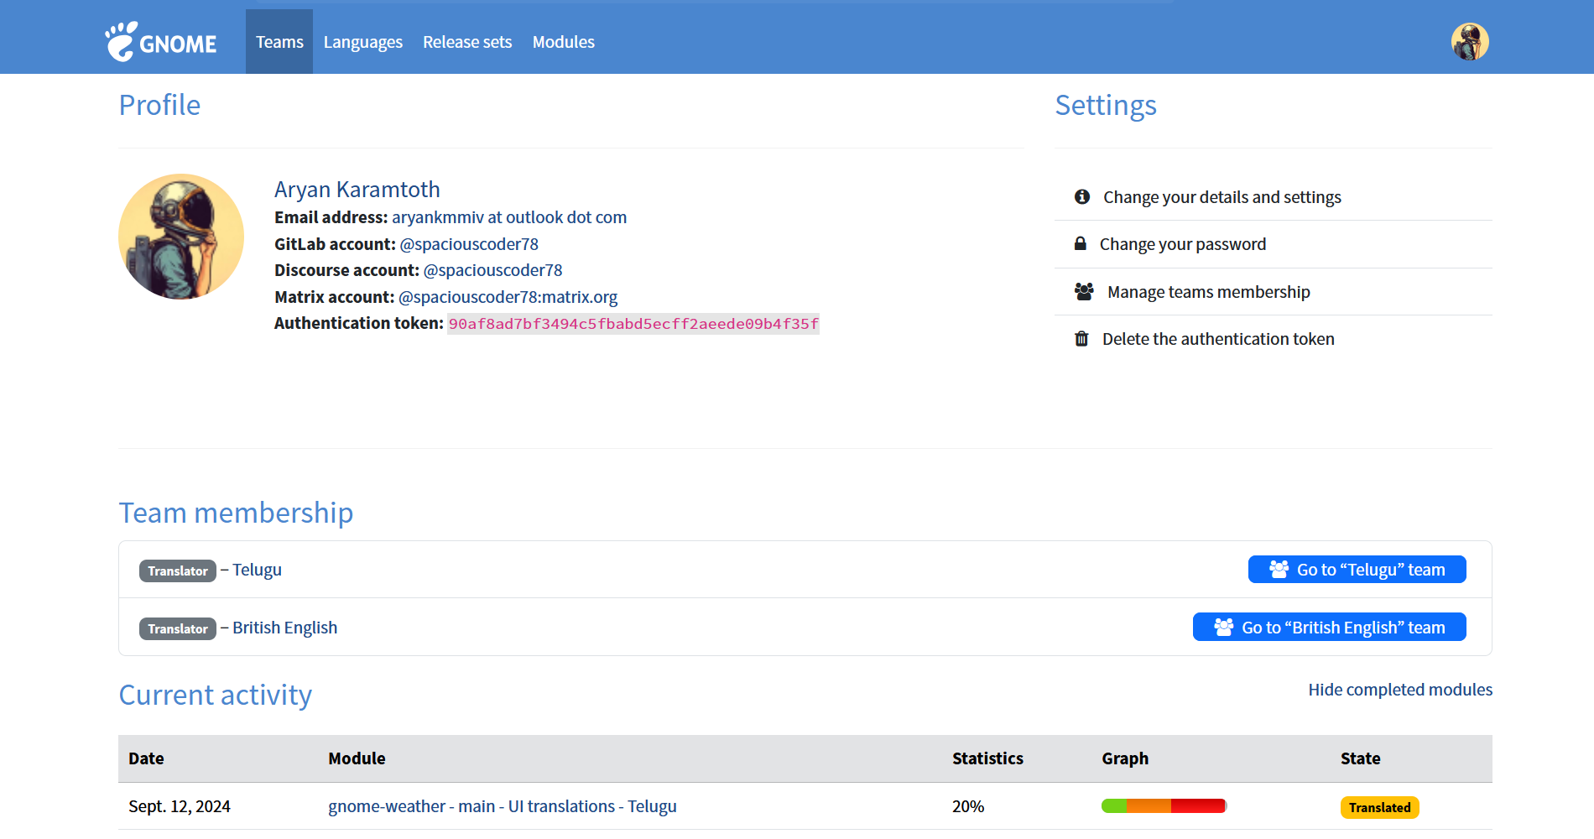This screenshot has width=1594, height=839.
Task: Click the Translator badge beside British English
Action: click(178, 628)
